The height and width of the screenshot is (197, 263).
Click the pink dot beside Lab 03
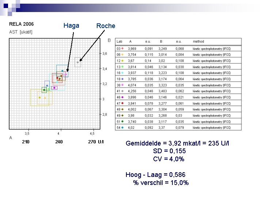click(122, 49)
